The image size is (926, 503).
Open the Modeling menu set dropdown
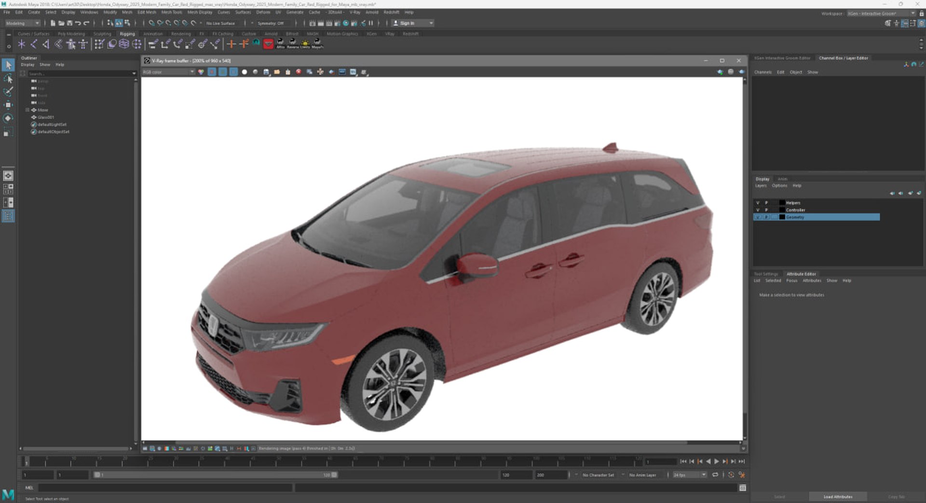coord(23,23)
